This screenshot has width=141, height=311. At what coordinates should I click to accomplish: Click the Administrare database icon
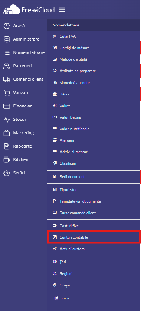7,39
